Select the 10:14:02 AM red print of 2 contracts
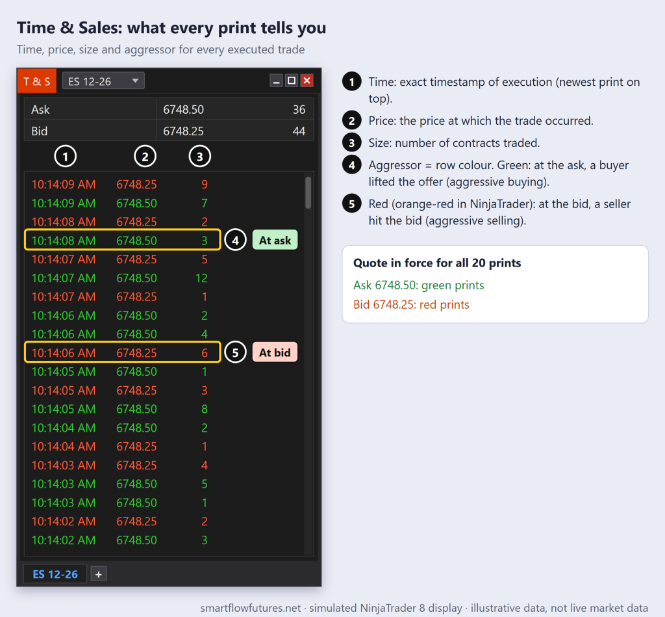The width and height of the screenshot is (665, 617). pos(119,521)
